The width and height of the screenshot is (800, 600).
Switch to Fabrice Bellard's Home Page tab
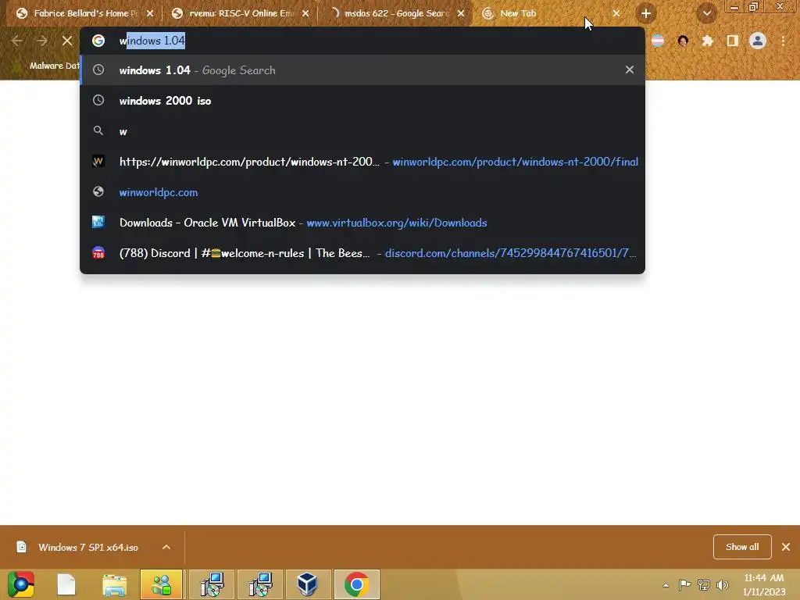click(x=77, y=13)
